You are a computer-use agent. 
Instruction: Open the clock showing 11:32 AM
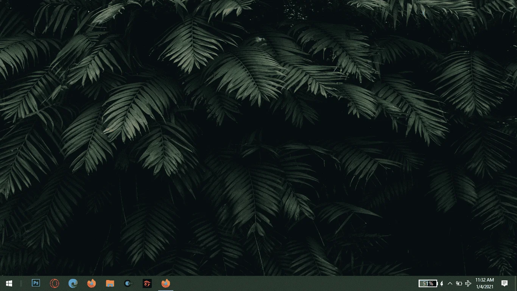click(484, 283)
